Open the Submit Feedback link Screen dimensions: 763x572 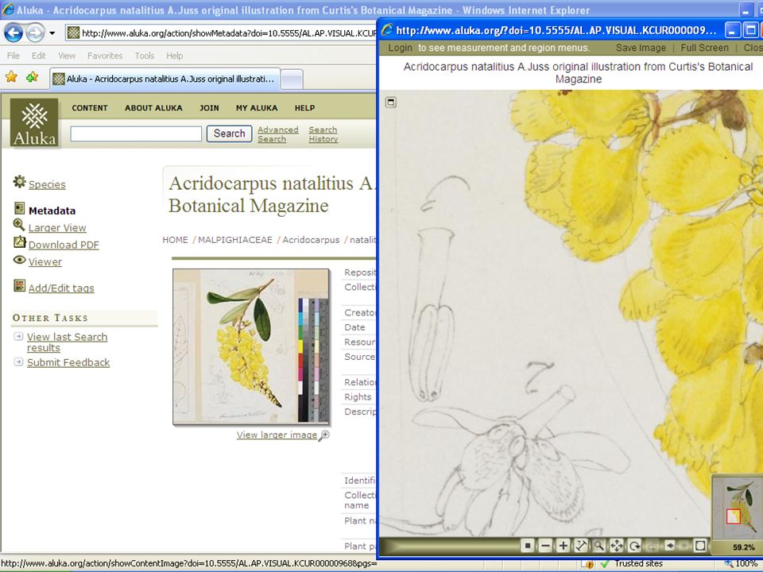[68, 362]
